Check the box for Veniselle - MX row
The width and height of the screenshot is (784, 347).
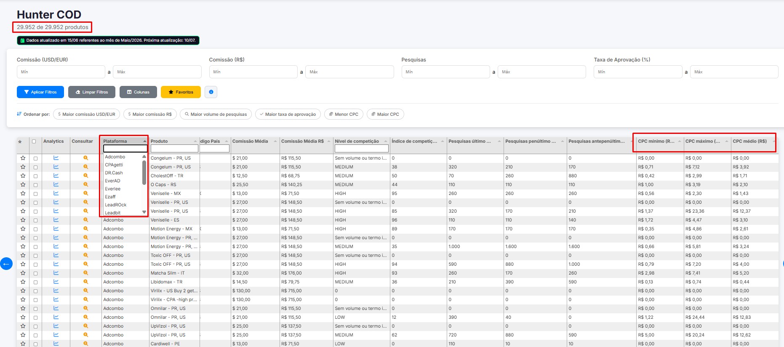click(x=35, y=194)
